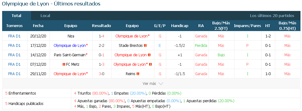The image size is (302, 111).
Task: Switch to the Local tab
Action: 45,16
